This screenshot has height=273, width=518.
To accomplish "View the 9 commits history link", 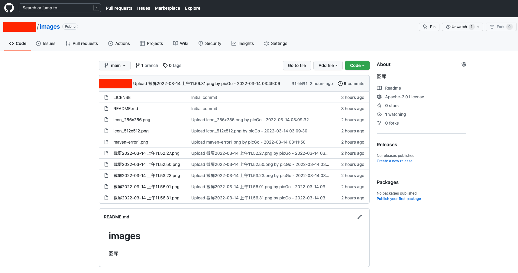I will tap(351, 84).
